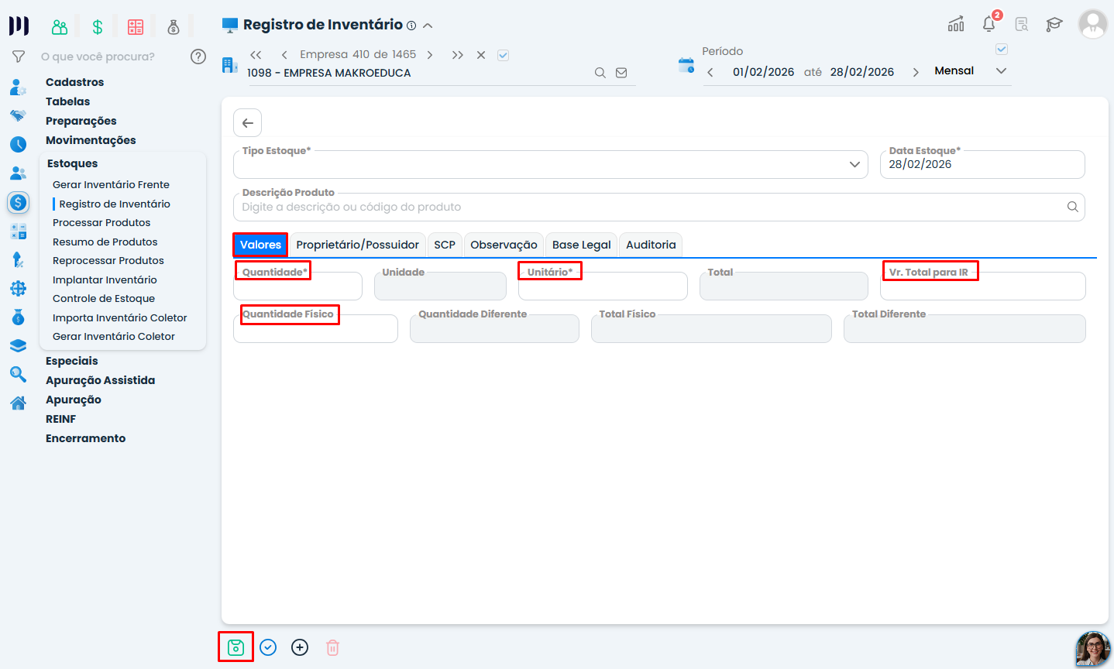Open Gerar Inventário Frente menu item
Screen dimensions: 1114x669
(111, 184)
